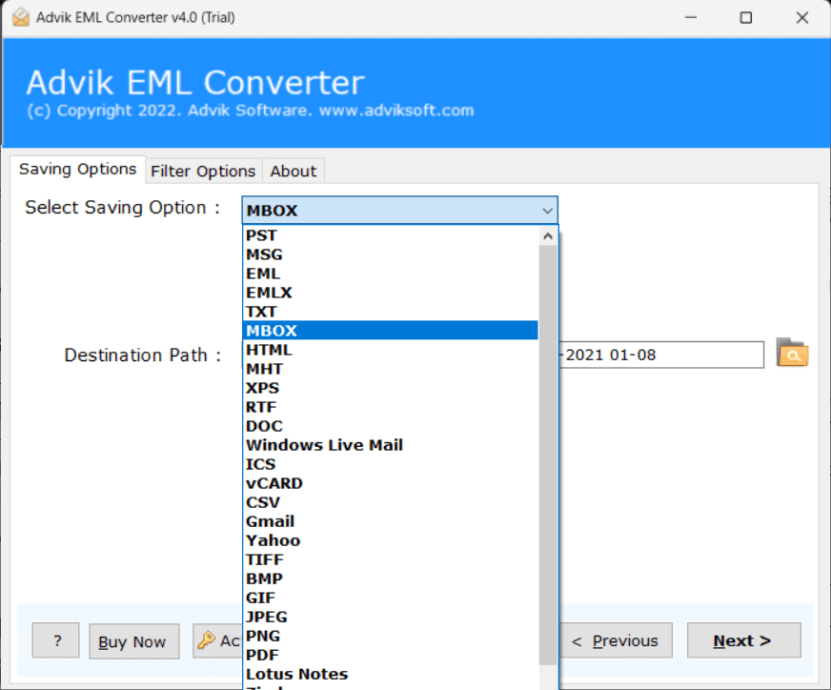Click the Buy Now button

133,641
